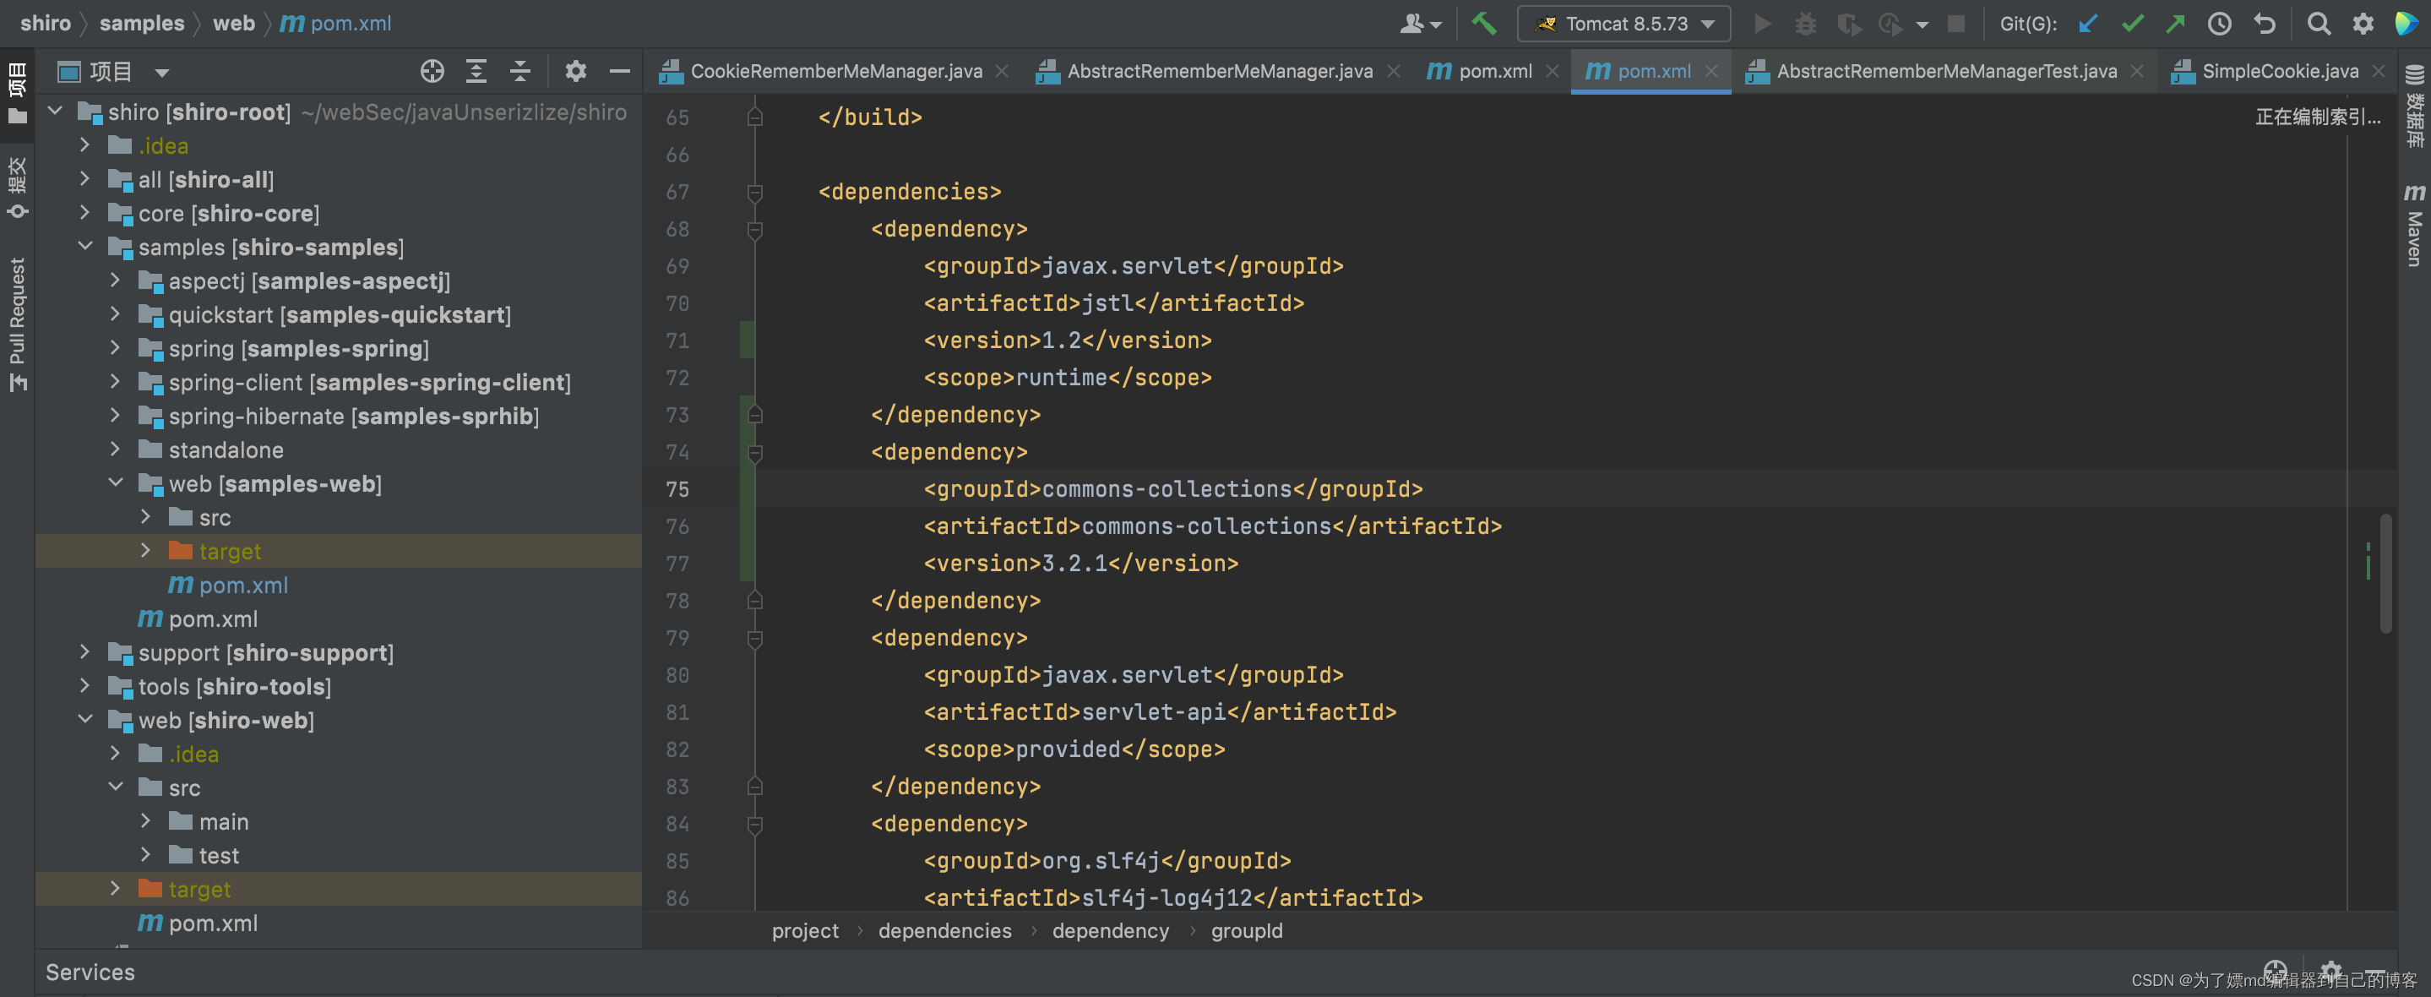Image resolution: width=2431 pixels, height=997 pixels.
Task: Select the standalone folder
Action: [x=226, y=449]
